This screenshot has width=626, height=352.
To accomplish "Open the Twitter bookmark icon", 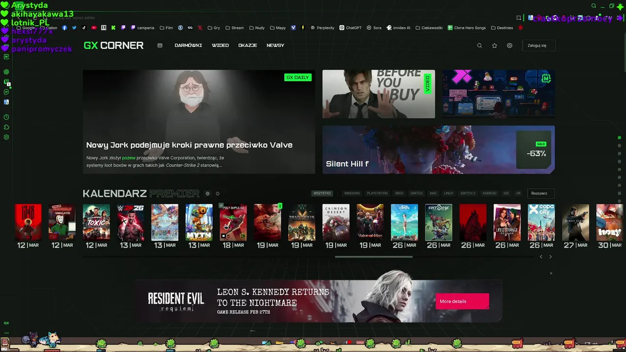I will [74, 28].
